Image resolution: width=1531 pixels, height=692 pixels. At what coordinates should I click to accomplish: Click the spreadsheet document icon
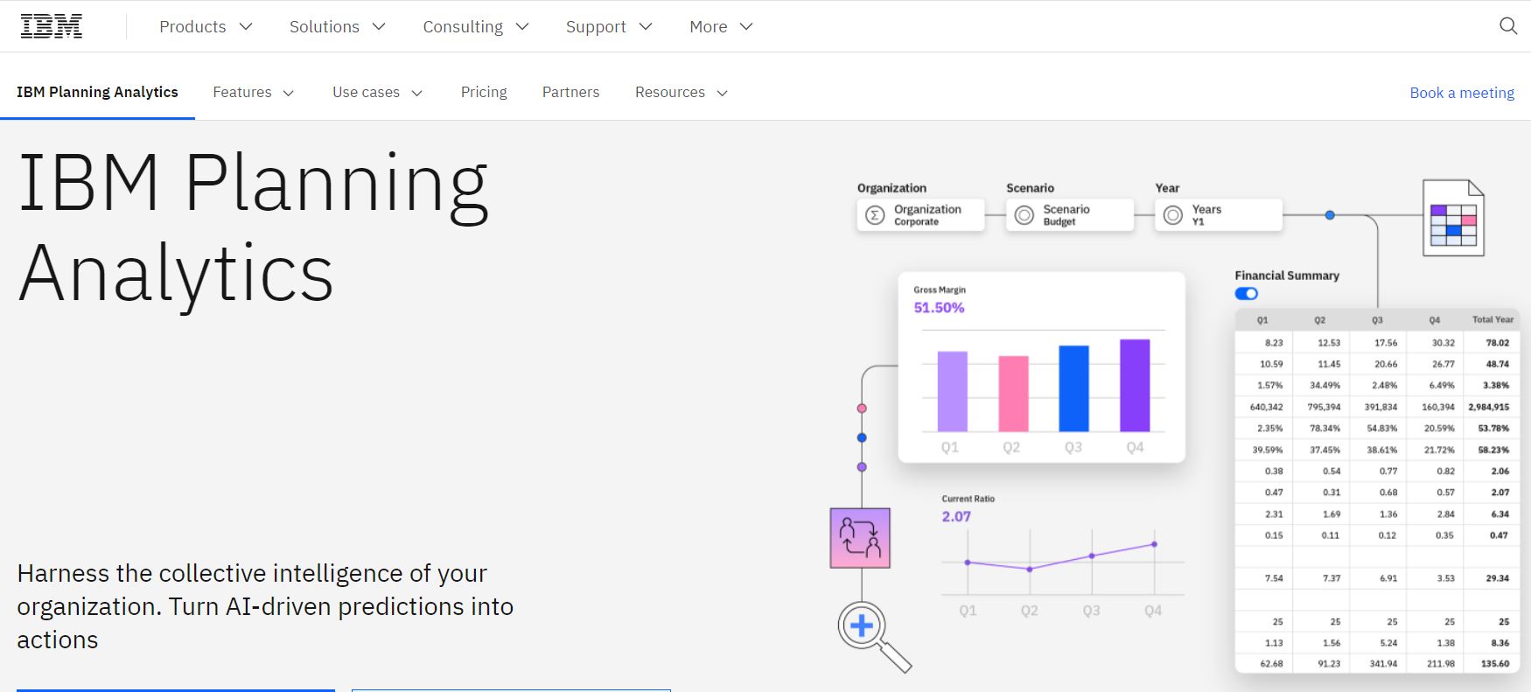(x=1453, y=218)
